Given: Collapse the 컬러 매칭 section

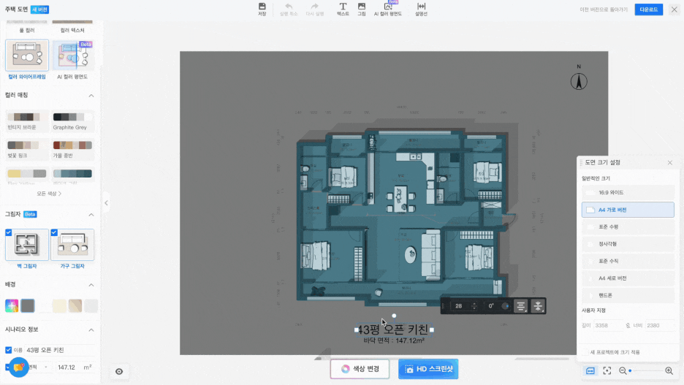Looking at the screenshot, I should tap(91, 95).
